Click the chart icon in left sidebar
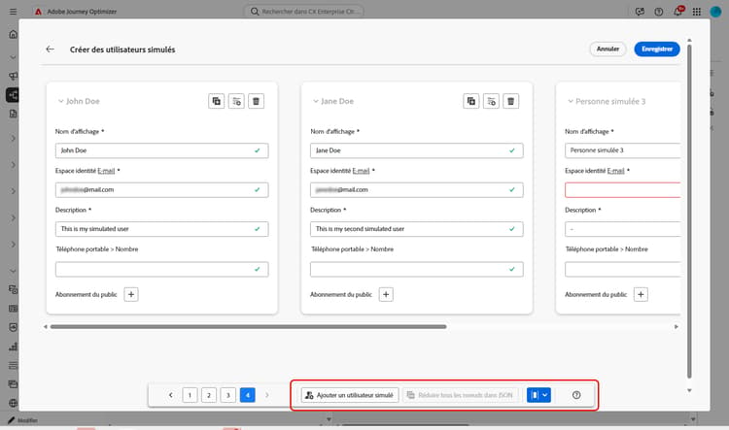729x430 pixels. [13, 347]
